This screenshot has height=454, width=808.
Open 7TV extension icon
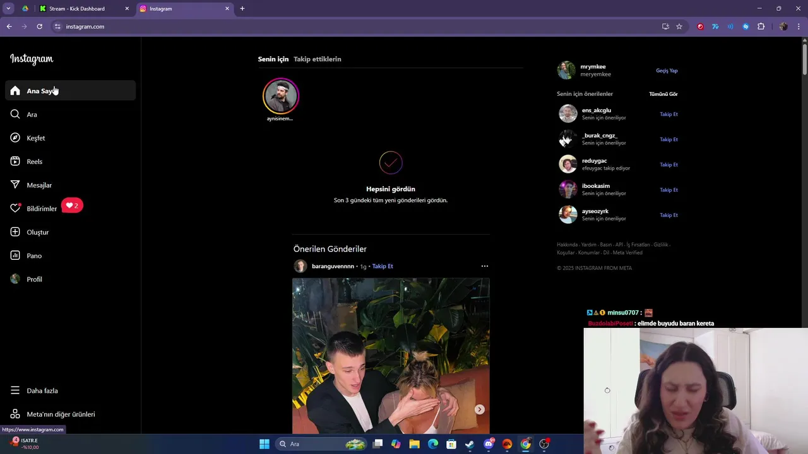715,26
